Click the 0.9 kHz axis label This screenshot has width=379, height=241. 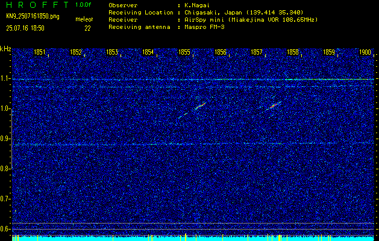4,139
